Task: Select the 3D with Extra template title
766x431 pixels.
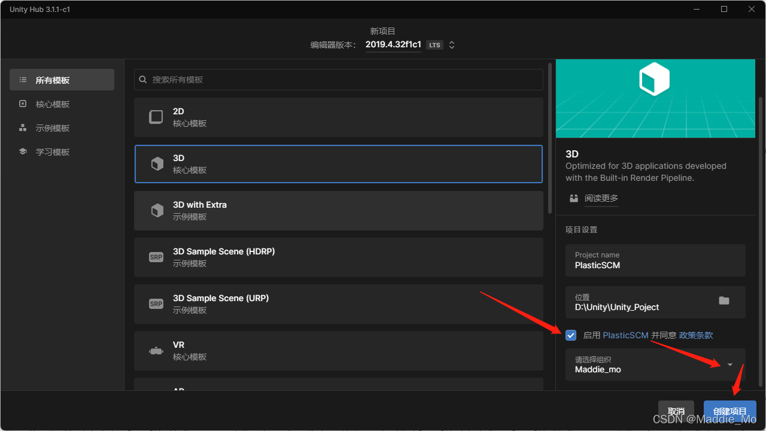Action: [200, 205]
